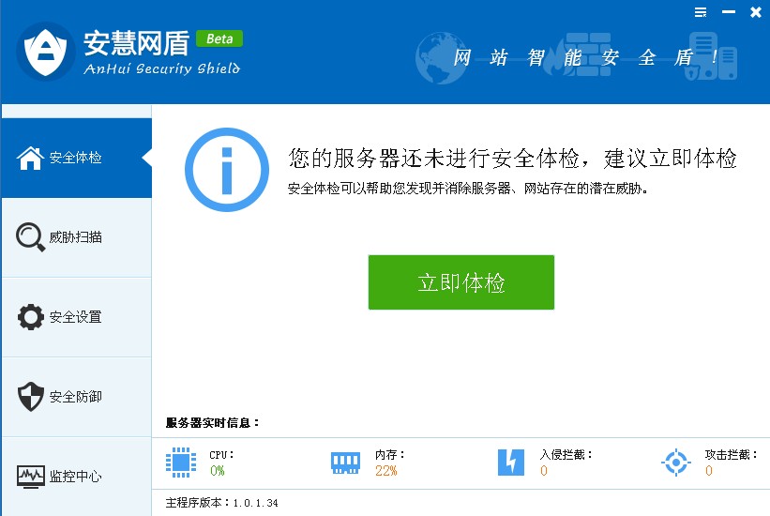
Task: Click the 攻击拦截: label
Action: [x=732, y=455]
